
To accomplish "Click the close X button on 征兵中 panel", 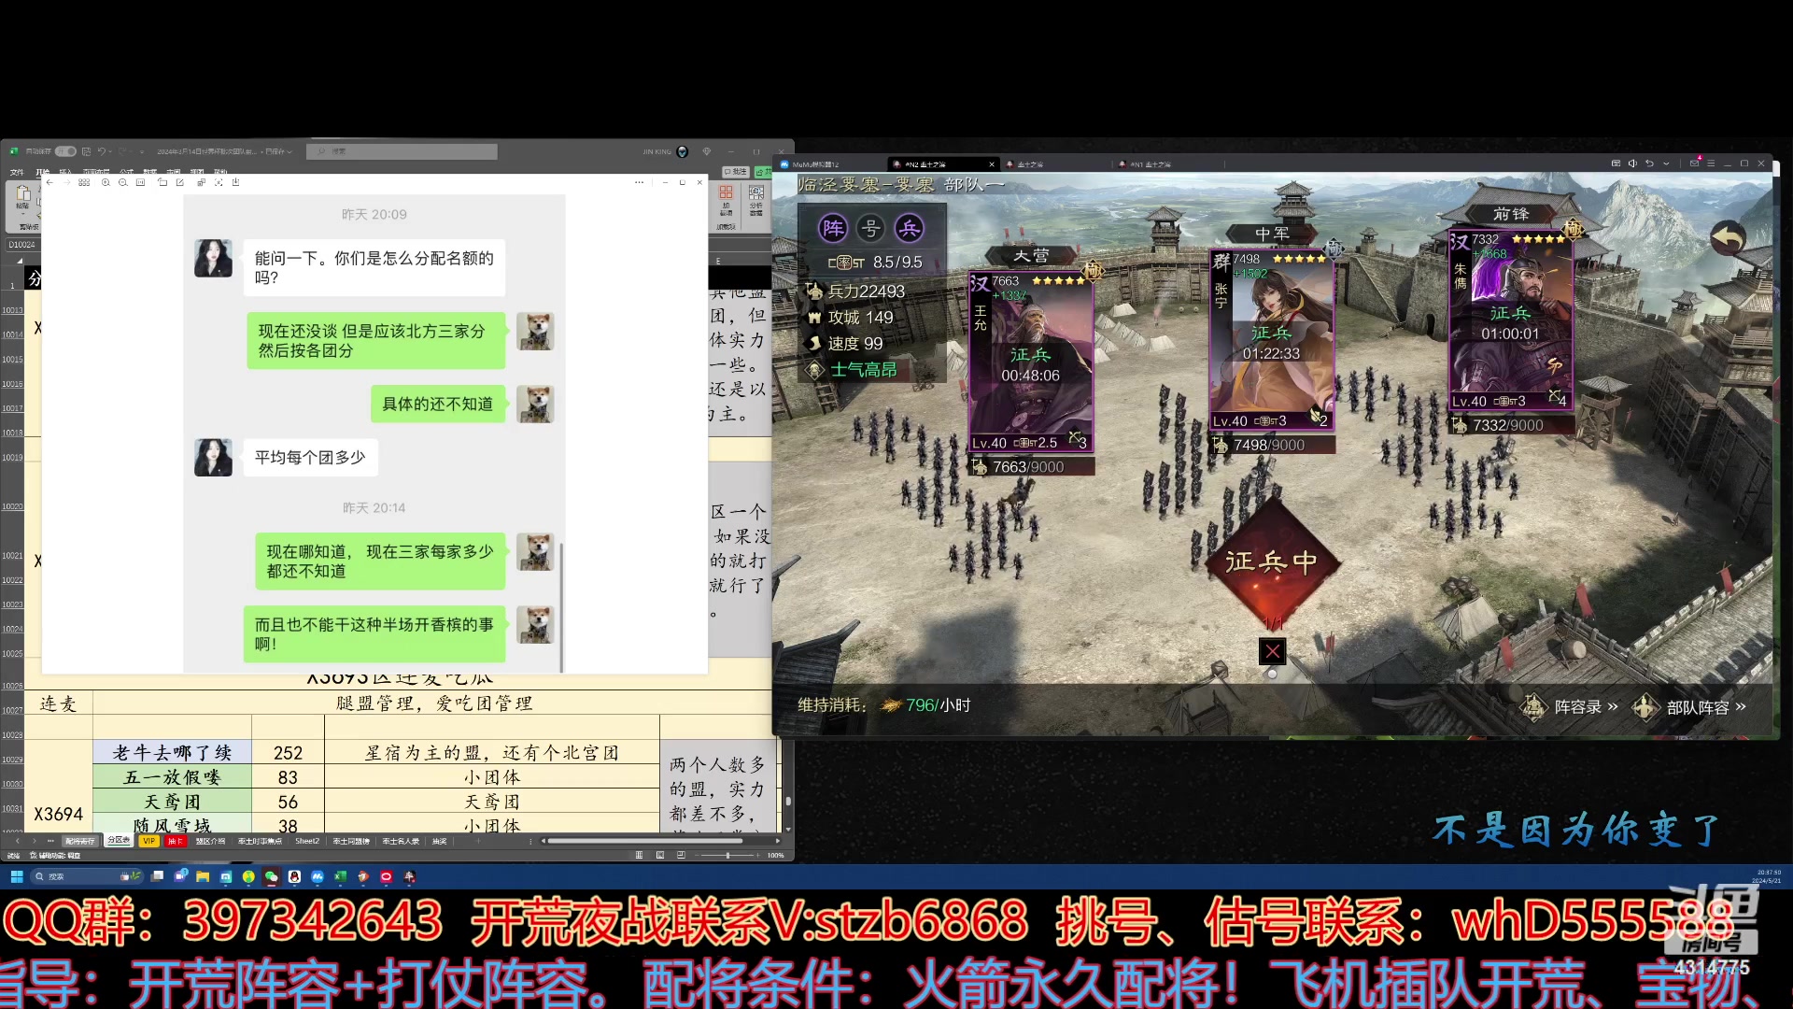I will 1272,650.
